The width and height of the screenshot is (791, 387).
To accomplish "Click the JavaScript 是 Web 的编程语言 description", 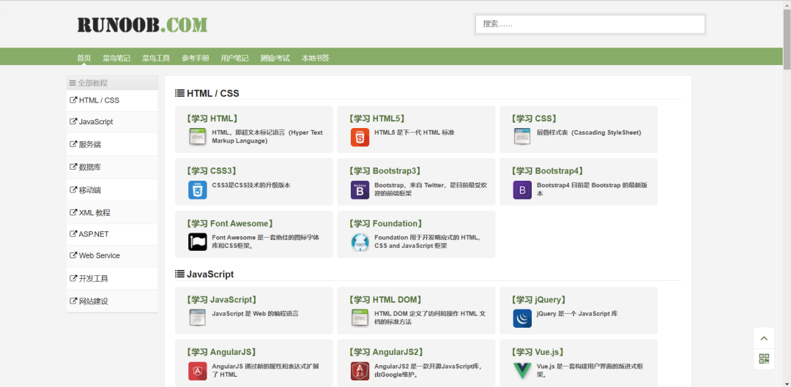I will (256, 313).
